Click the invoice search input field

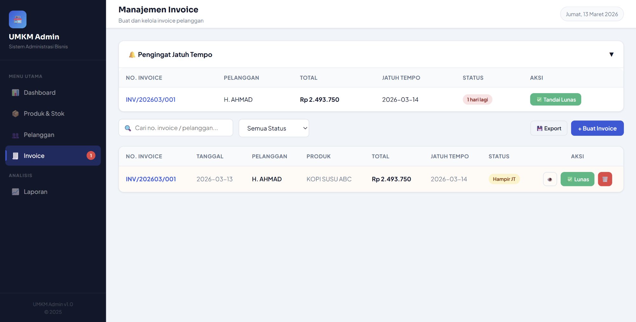176,128
